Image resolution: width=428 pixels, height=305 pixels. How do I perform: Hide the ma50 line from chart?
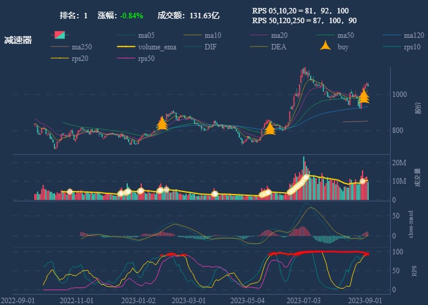coord(326,35)
